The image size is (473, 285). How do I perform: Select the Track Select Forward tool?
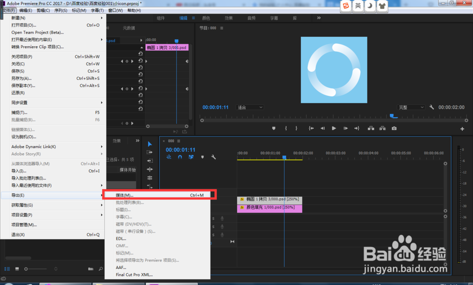pyautogui.click(x=149, y=152)
